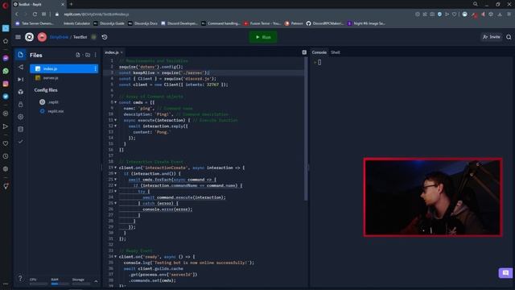Open the Discord.js Guide bookmark

click(109, 23)
